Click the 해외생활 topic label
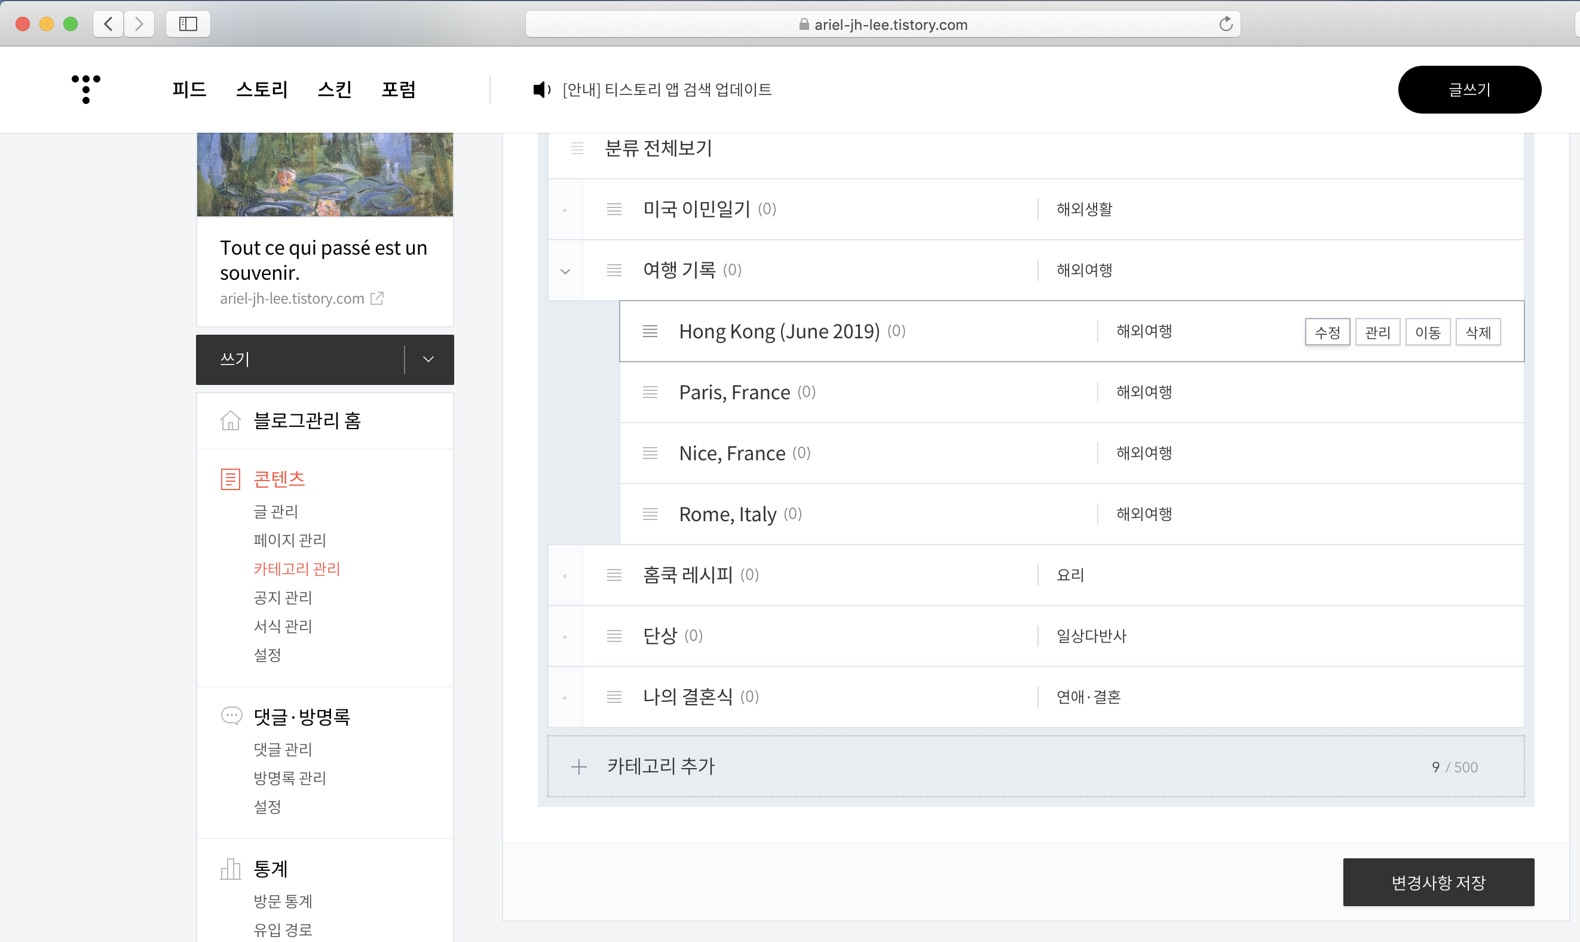 pyautogui.click(x=1084, y=209)
